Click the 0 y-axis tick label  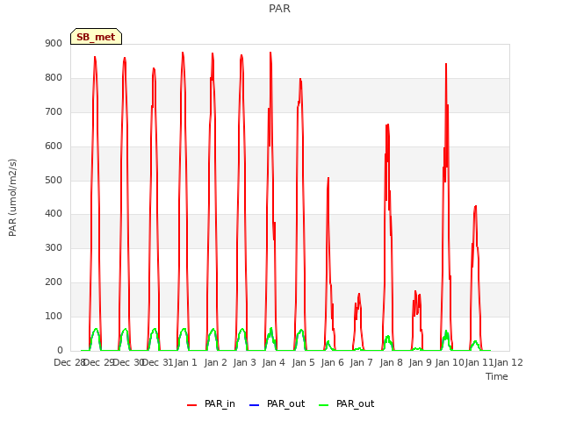[x=60, y=351]
